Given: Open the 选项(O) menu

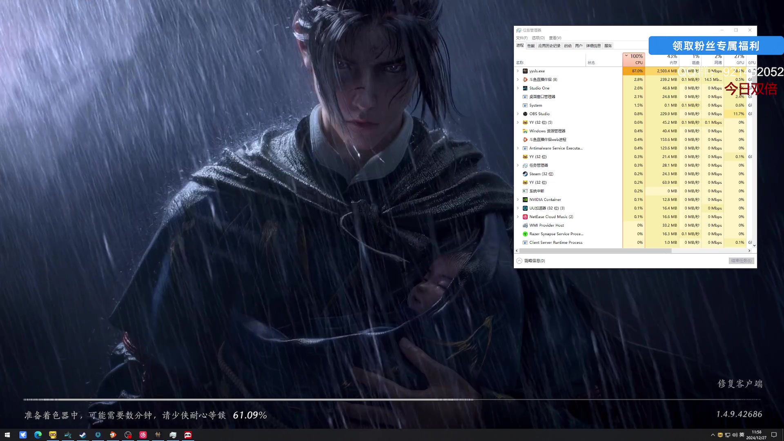Looking at the screenshot, I should click(x=538, y=38).
